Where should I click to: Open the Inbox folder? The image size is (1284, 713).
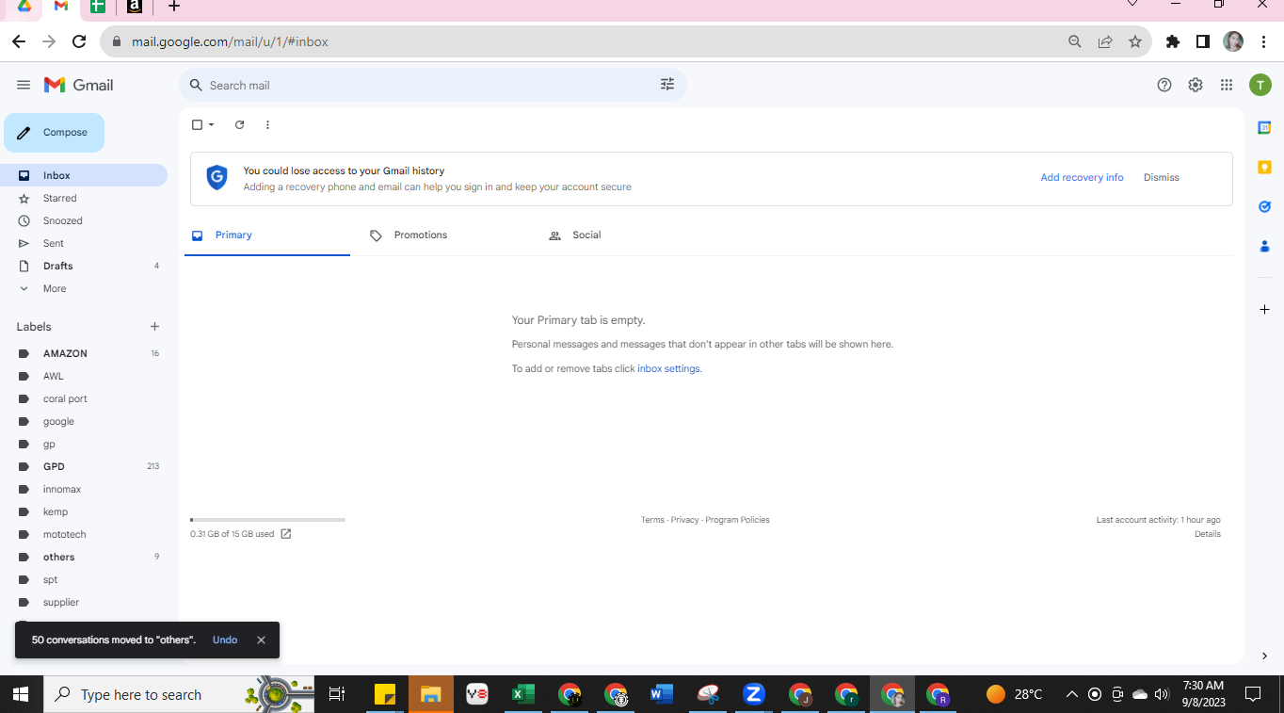pyautogui.click(x=84, y=175)
